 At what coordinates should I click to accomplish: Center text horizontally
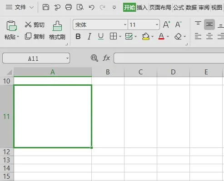(209, 36)
